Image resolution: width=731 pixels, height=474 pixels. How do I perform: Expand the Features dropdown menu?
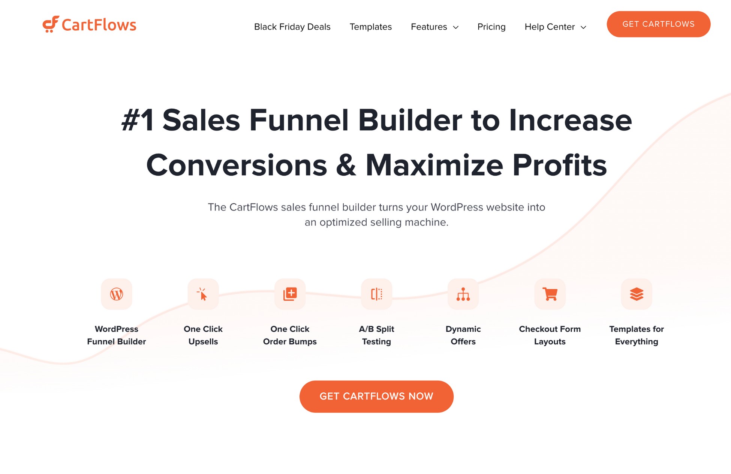[433, 26]
